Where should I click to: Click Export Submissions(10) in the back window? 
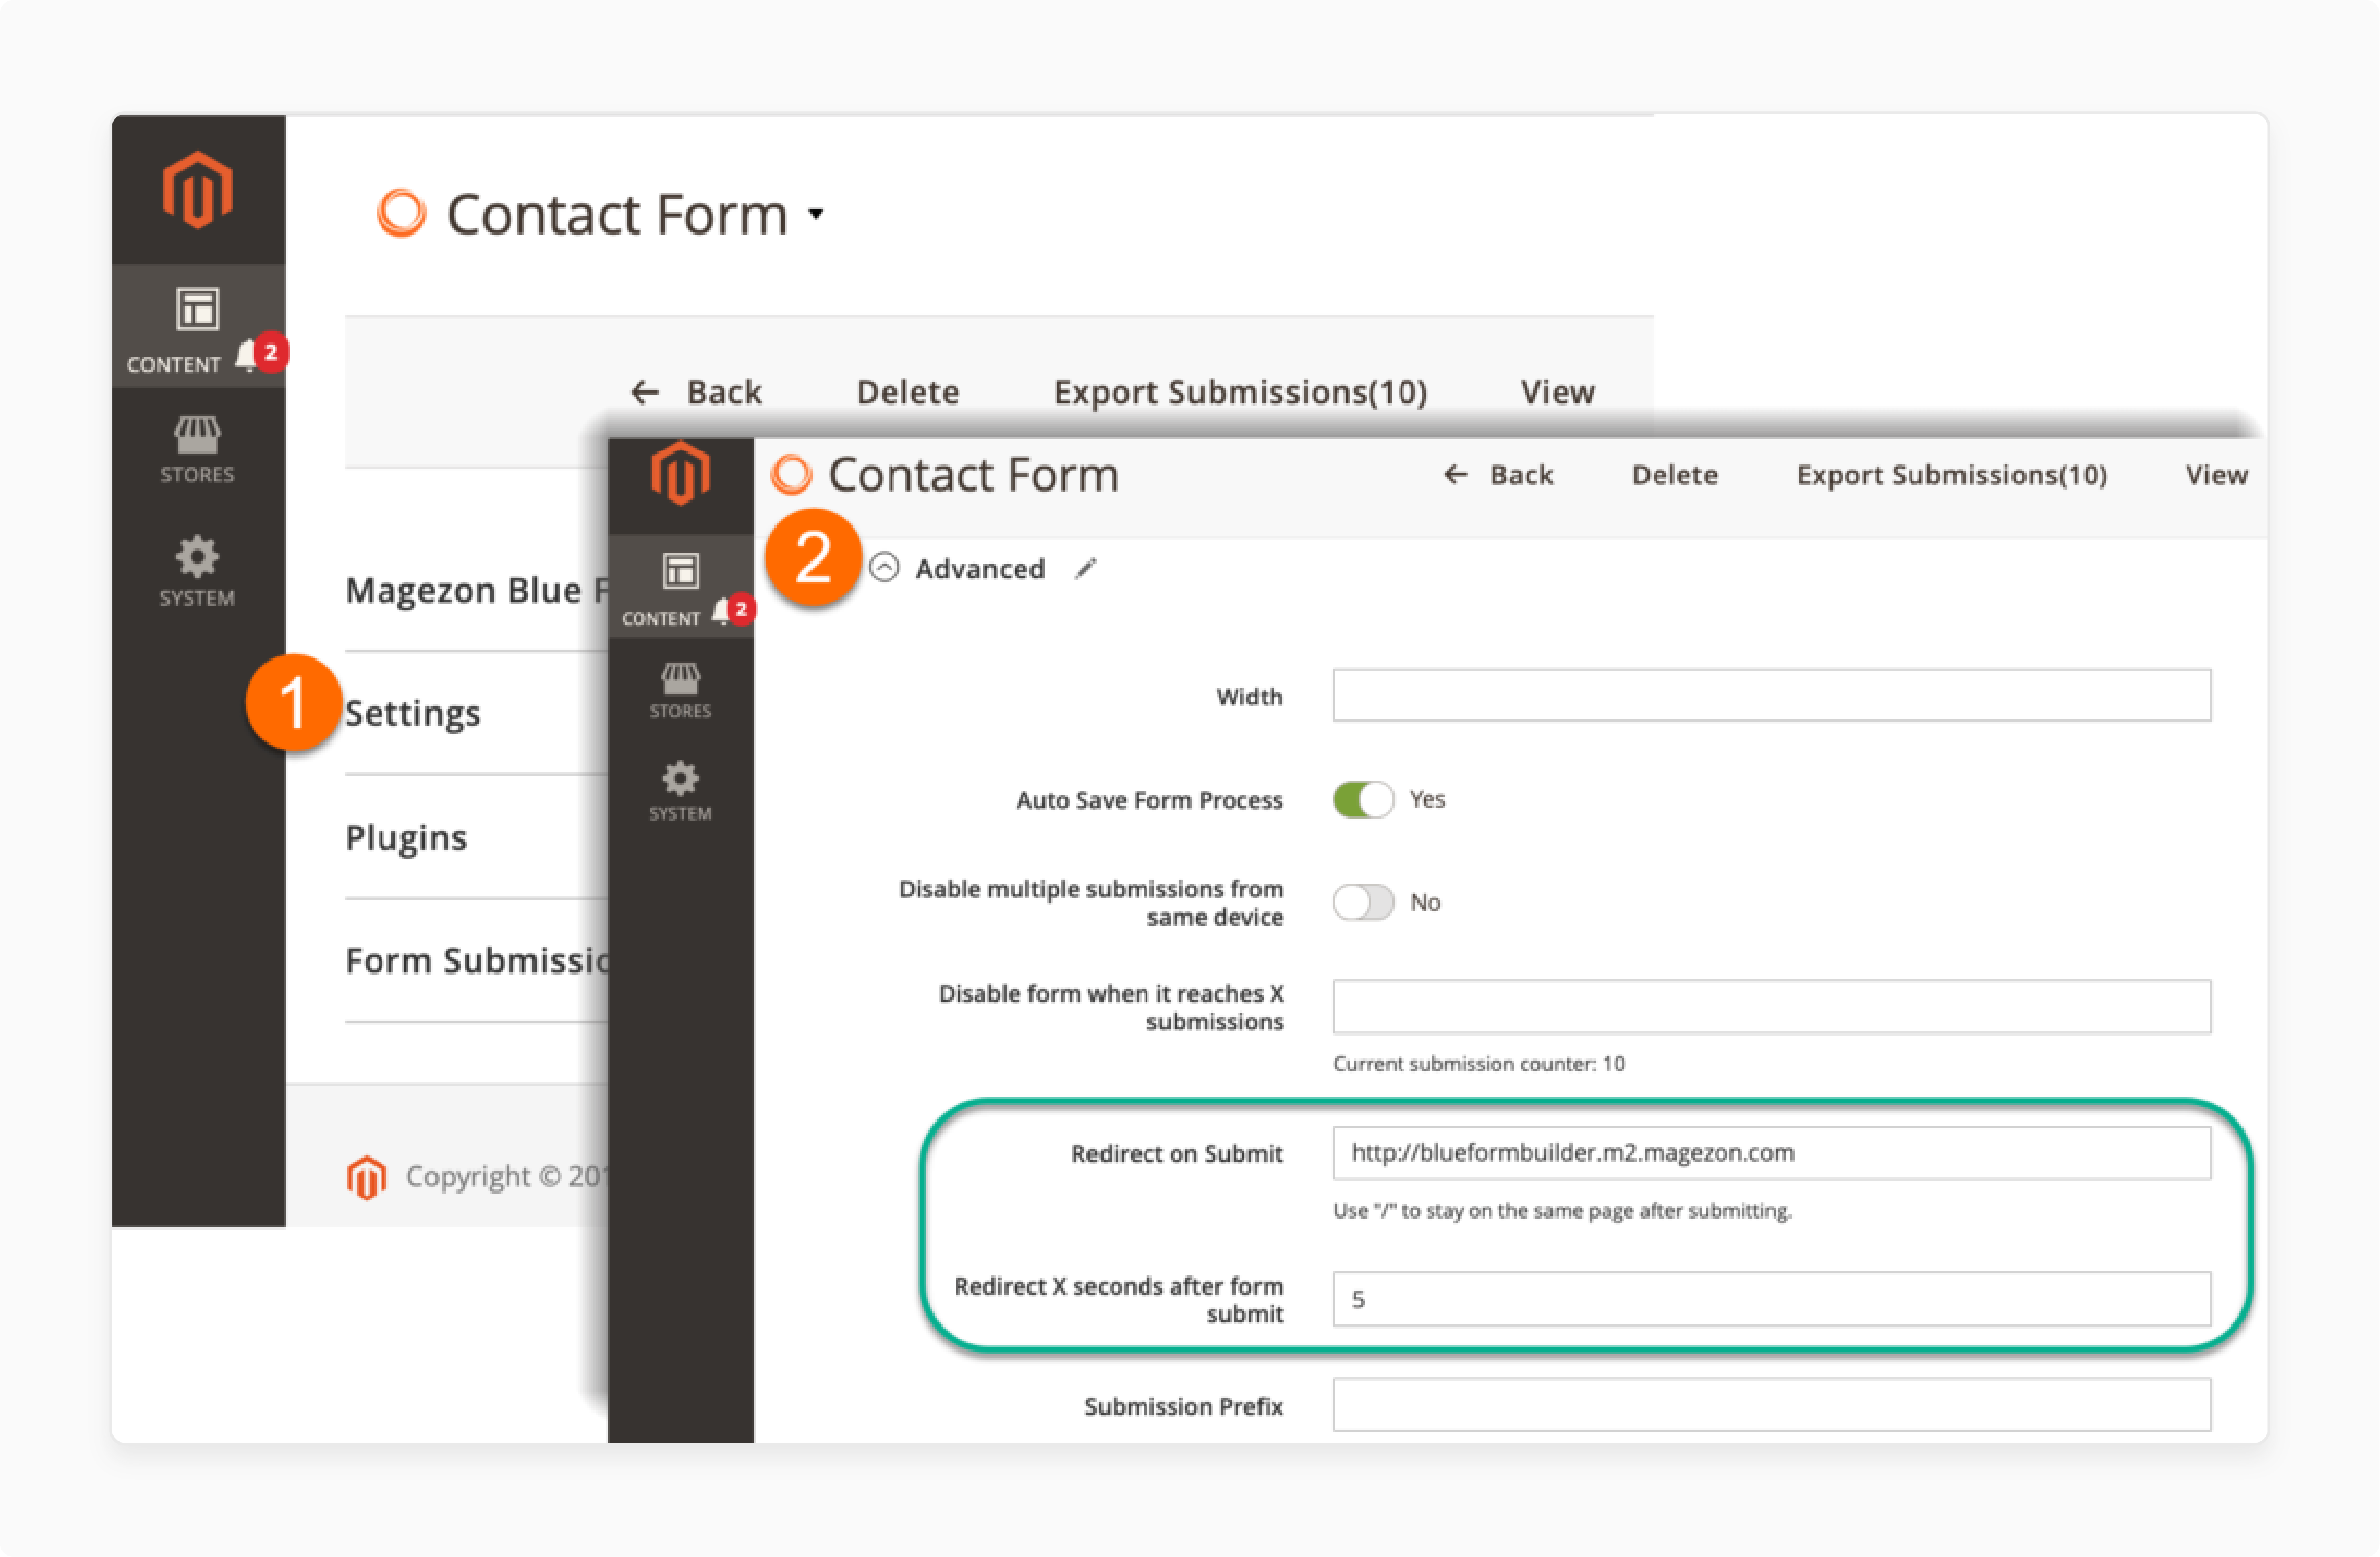pyautogui.click(x=1240, y=392)
